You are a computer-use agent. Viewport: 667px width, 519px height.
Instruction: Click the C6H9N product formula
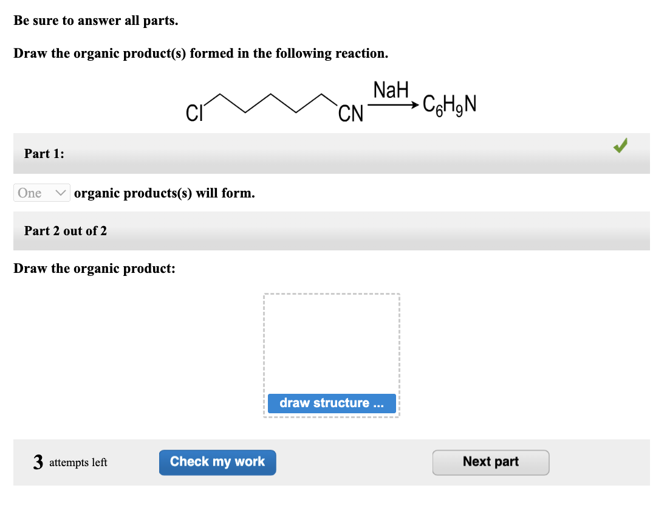(x=448, y=103)
